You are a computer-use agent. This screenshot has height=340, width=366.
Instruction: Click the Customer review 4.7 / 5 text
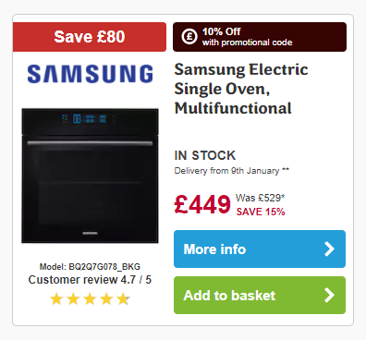[90, 280]
